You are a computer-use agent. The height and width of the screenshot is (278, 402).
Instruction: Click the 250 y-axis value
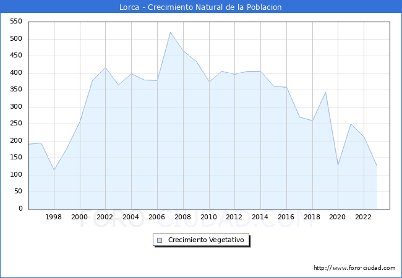(x=16, y=124)
